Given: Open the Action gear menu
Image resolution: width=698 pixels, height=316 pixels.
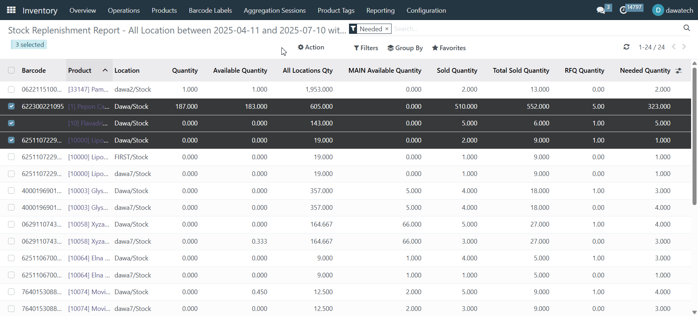Looking at the screenshot, I should point(311,47).
